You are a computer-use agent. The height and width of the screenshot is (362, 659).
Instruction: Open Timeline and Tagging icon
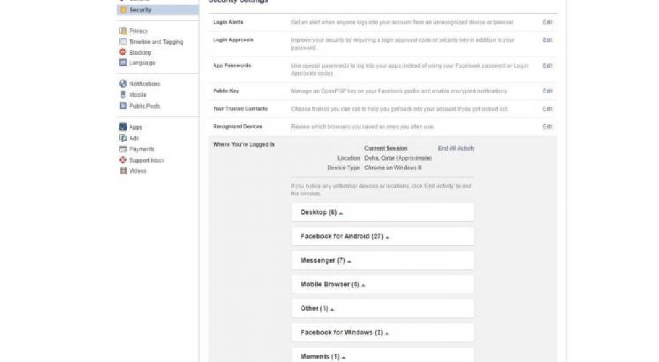pyautogui.click(x=123, y=42)
